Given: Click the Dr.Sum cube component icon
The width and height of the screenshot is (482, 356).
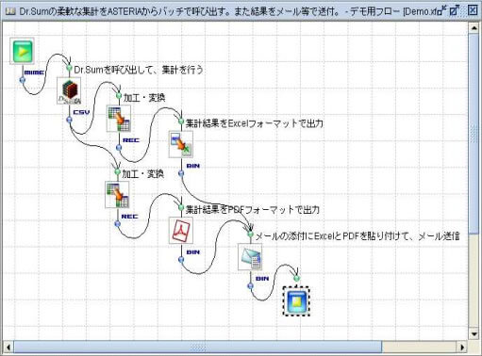Looking at the screenshot, I should coord(69,91).
